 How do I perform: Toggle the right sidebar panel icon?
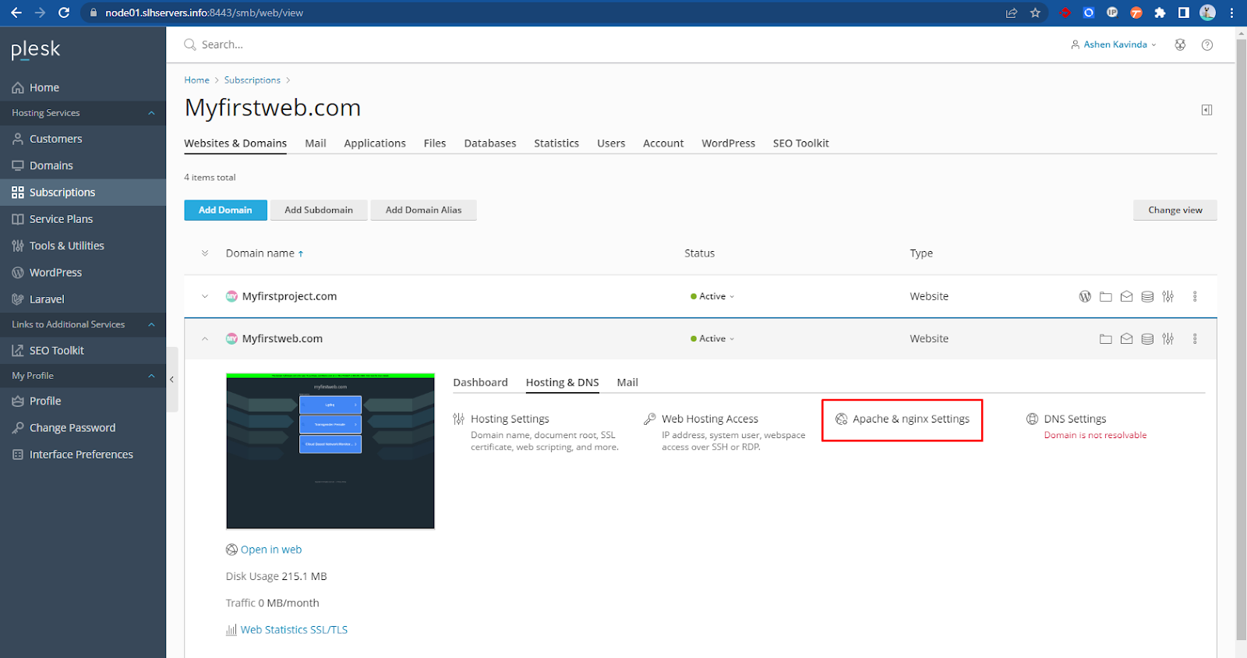[x=1206, y=110]
